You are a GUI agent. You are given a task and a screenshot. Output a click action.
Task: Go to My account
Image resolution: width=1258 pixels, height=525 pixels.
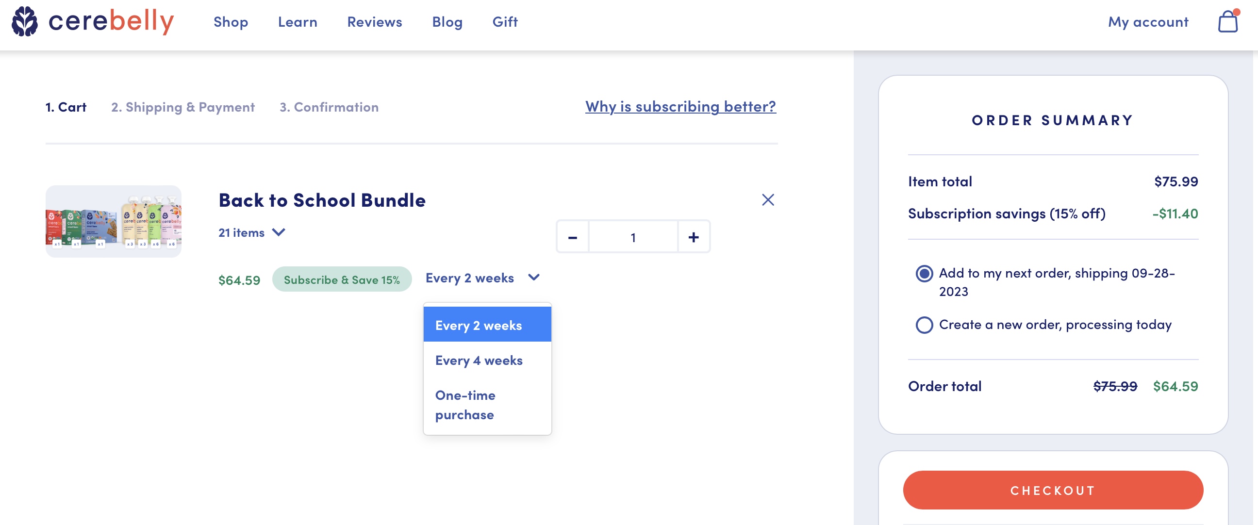point(1148,22)
